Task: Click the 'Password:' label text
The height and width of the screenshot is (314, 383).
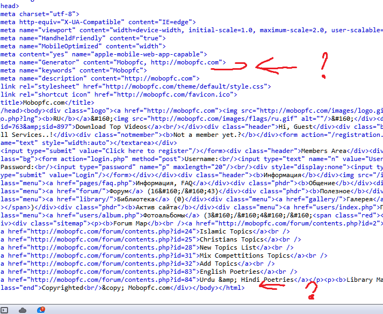Action: point(17,167)
